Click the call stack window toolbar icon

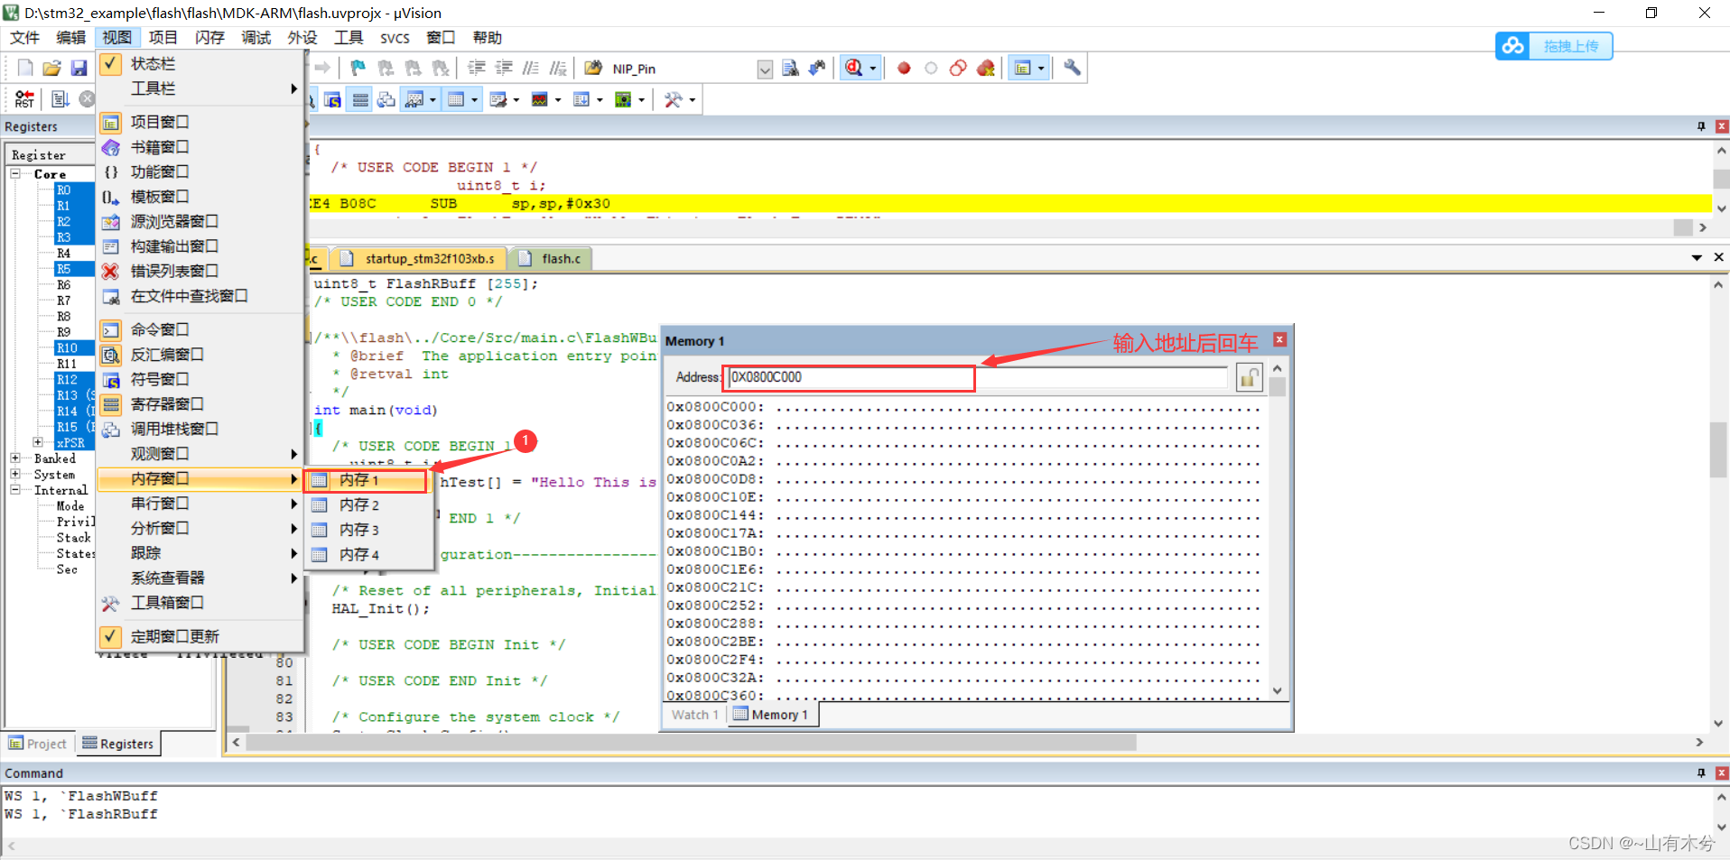386,99
